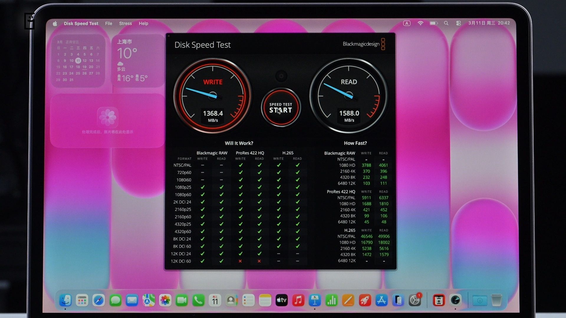The image size is (566, 318).
Task: Click the date and time in menu bar
Action: 489,23
